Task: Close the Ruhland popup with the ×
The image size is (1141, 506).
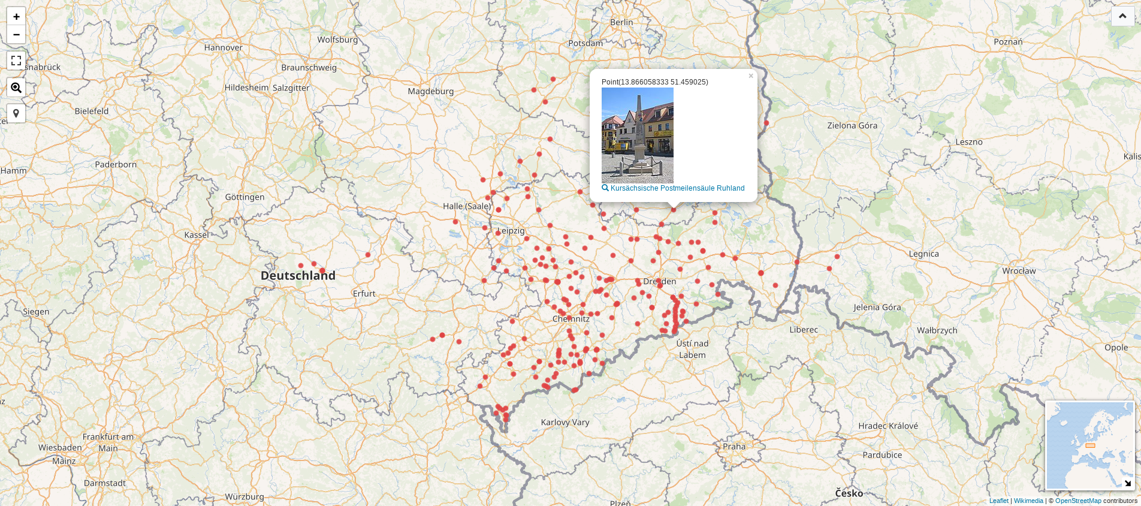Action: pos(750,76)
